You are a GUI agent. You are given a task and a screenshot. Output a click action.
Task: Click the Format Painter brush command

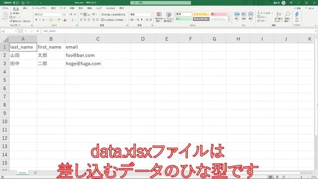click(x=20, y=21)
